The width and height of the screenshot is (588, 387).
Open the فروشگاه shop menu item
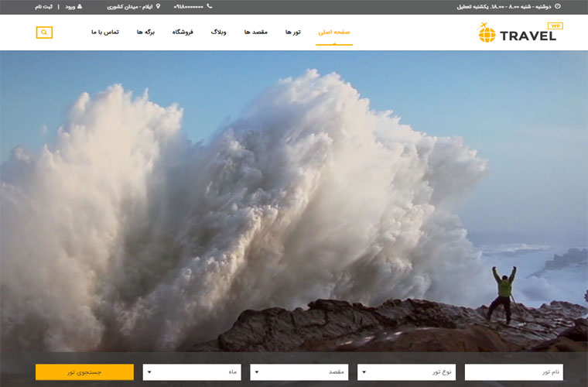tap(183, 33)
